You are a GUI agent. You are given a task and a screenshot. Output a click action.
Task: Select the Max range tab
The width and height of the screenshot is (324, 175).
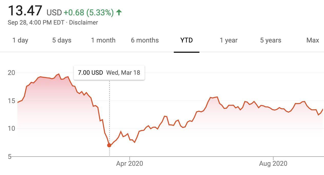click(313, 40)
